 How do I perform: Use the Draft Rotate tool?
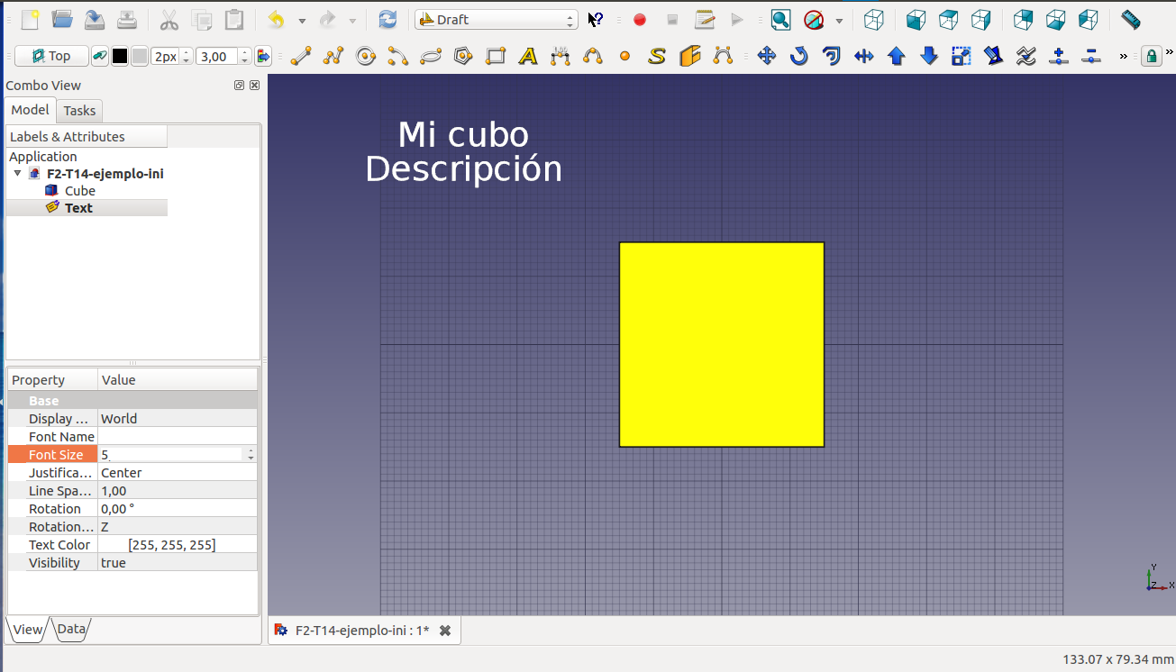(x=798, y=57)
